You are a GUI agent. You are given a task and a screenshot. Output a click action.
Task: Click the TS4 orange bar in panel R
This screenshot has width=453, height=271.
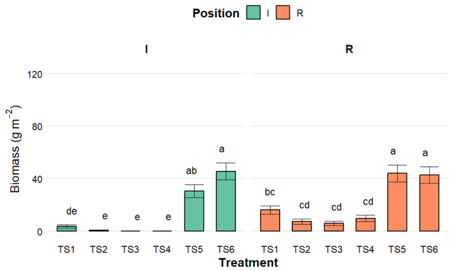pyautogui.click(x=365, y=225)
